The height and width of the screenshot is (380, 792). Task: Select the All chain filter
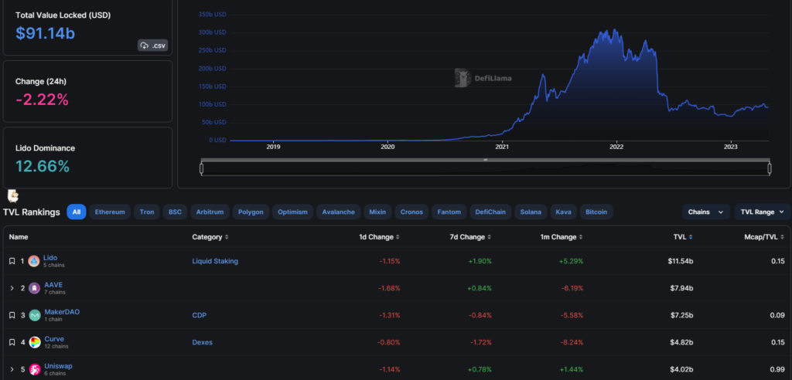tap(77, 212)
